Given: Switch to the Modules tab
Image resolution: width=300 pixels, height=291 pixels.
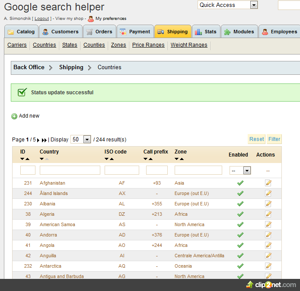Looking at the screenshot, I should click(239, 32).
